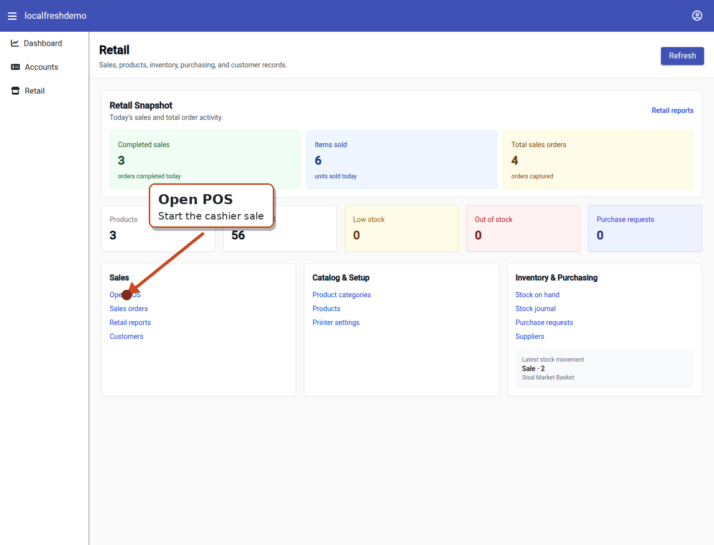Open the hamburger navigation menu

point(12,16)
